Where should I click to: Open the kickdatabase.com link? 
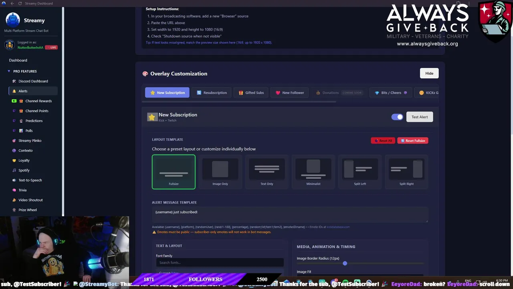click(338, 227)
